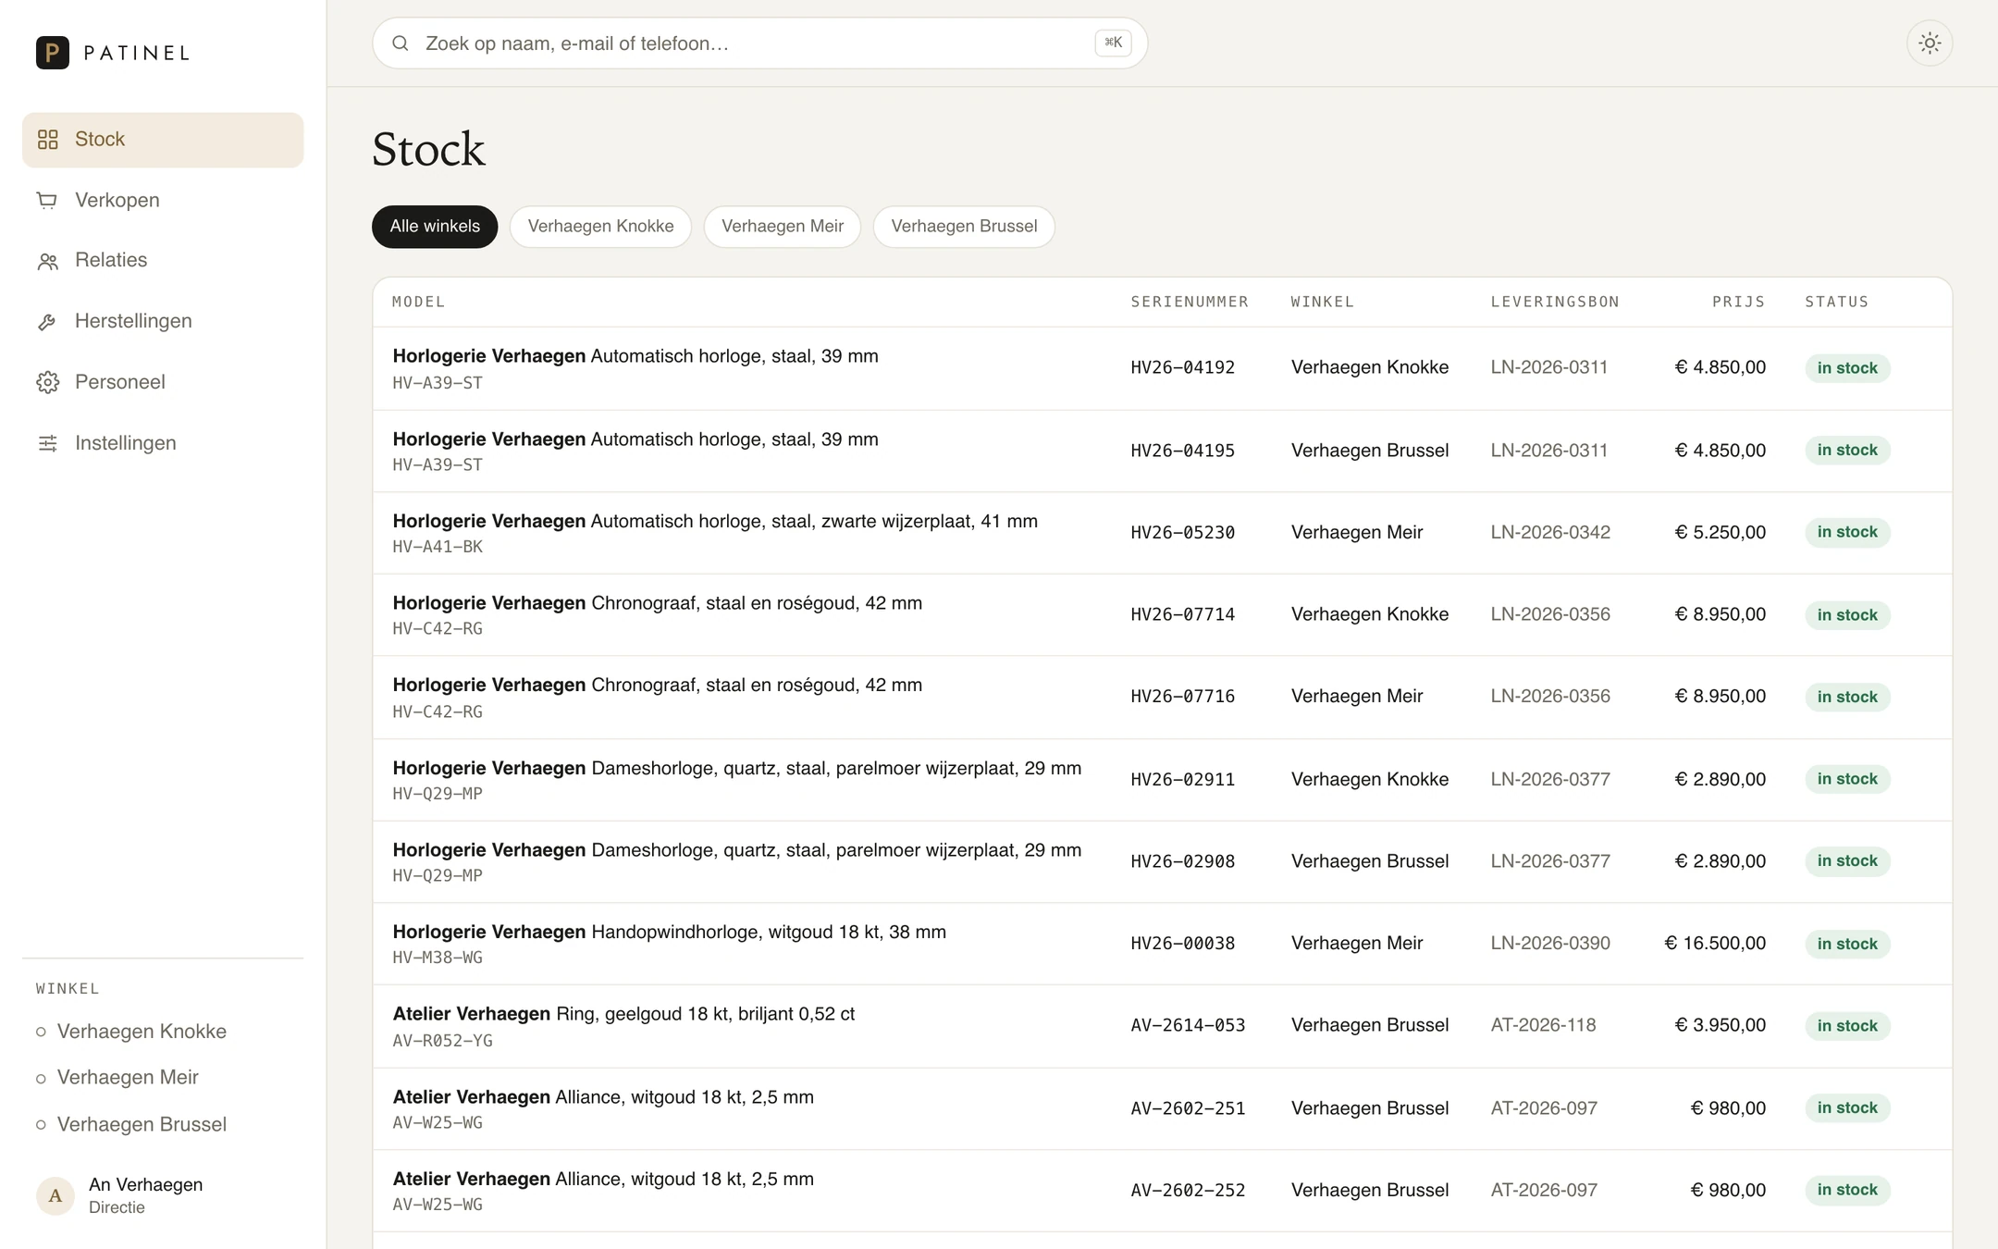Click the Herstellingen wrench icon
Viewport: 1998px width, 1249px height.
coord(47,322)
